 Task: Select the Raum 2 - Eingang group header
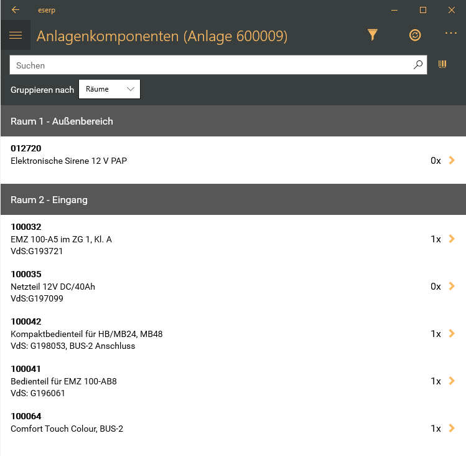pyautogui.click(x=233, y=200)
